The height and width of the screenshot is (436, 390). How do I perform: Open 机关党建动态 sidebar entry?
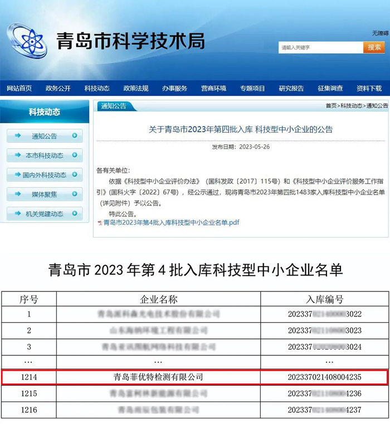[45, 214]
